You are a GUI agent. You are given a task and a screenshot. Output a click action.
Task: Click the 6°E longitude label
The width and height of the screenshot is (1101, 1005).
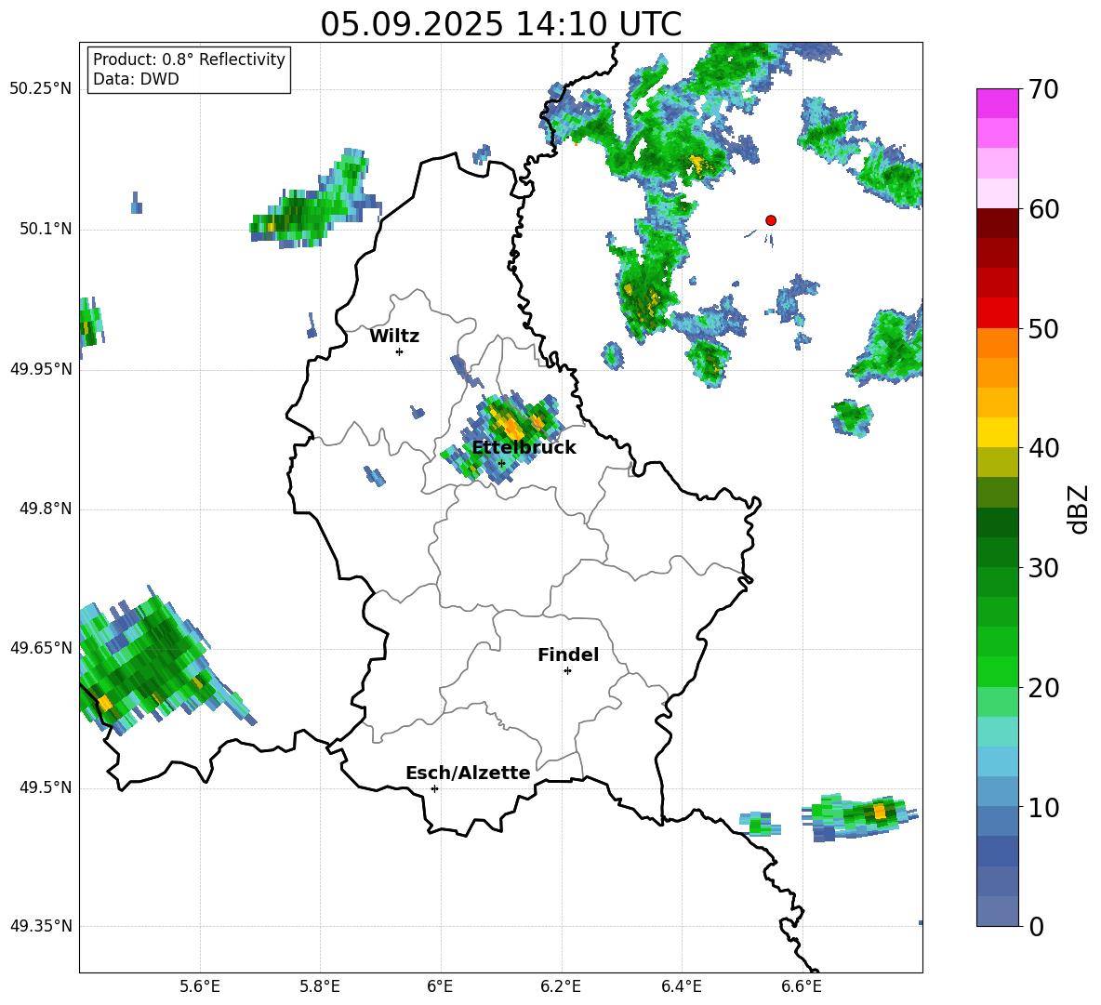point(440,986)
